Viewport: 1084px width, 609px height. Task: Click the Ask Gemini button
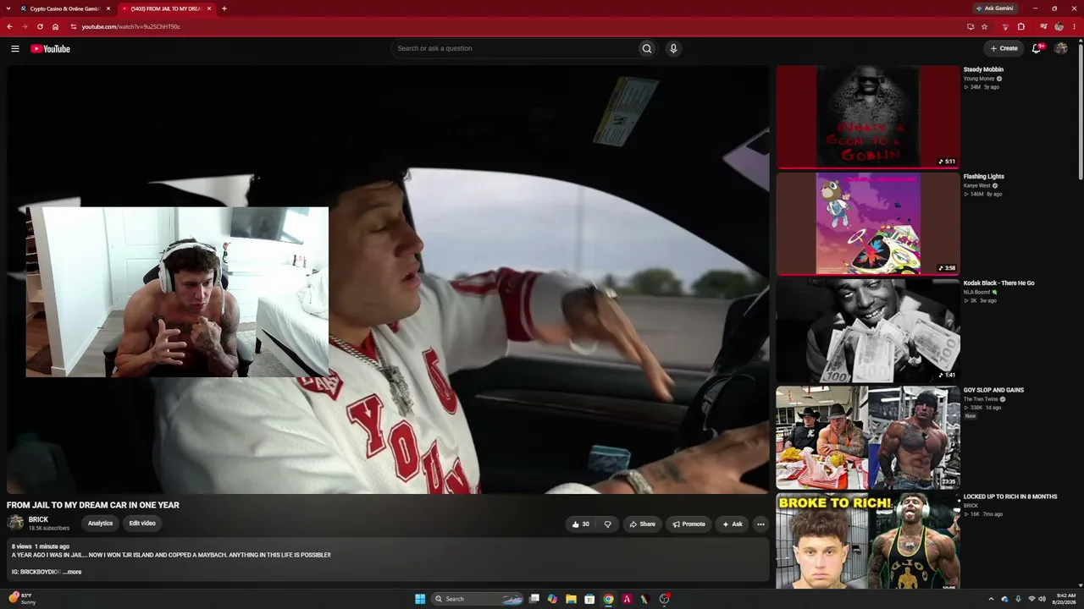[995, 8]
